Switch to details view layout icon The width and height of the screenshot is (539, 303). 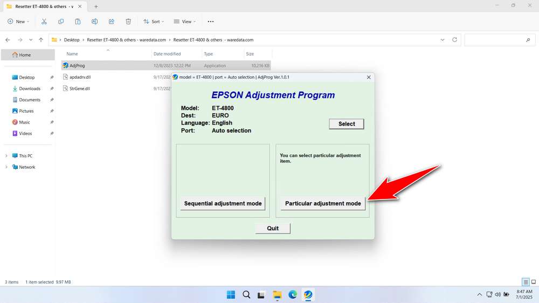(526, 282)
